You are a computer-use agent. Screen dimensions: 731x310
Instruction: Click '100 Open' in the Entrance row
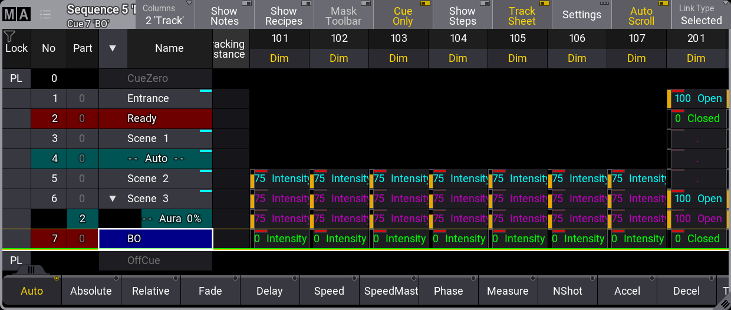[696, 98]
